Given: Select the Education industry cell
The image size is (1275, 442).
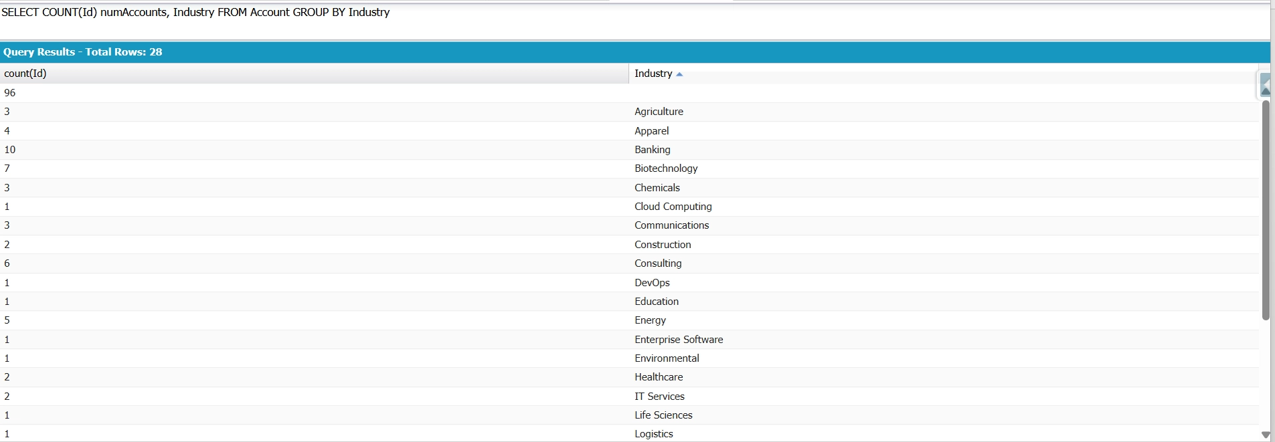Looking at the screenshot, I should click(x=657, y=302).
